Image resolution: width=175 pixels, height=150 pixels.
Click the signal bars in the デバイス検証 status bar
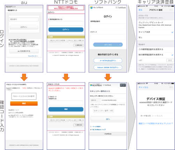(139, 83)
